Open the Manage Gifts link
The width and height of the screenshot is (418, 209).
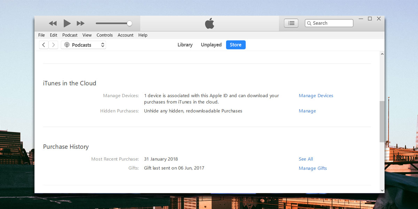(x=313, y=168)
